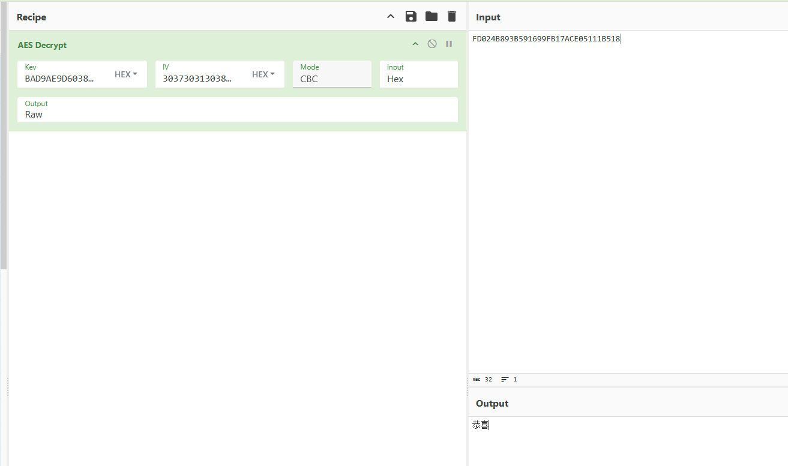Clear the recipe with the trash icon
The image size is (788, 466).
click(x=452, y=17)
